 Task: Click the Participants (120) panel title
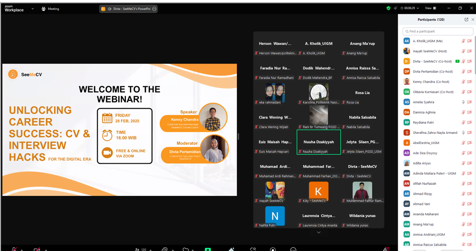(431, 19)
